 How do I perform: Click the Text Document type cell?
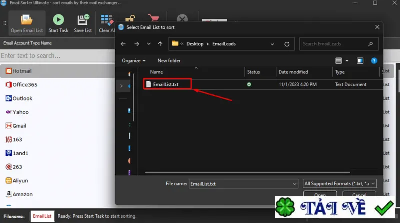click(x=351, y=84)
